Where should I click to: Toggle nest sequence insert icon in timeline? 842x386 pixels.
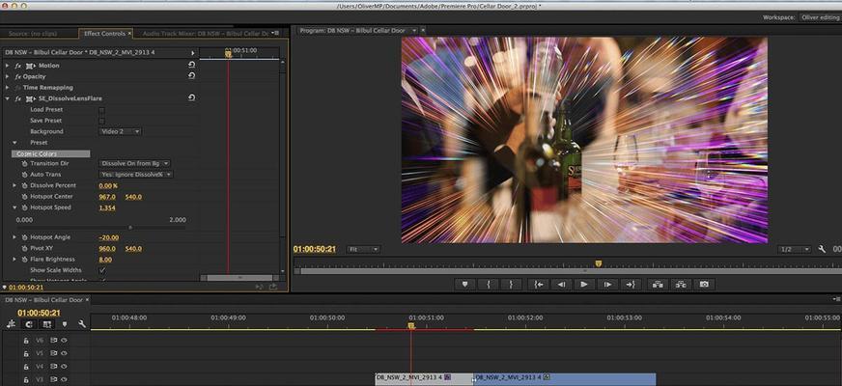pyautogui.click(x=11, y=324)
